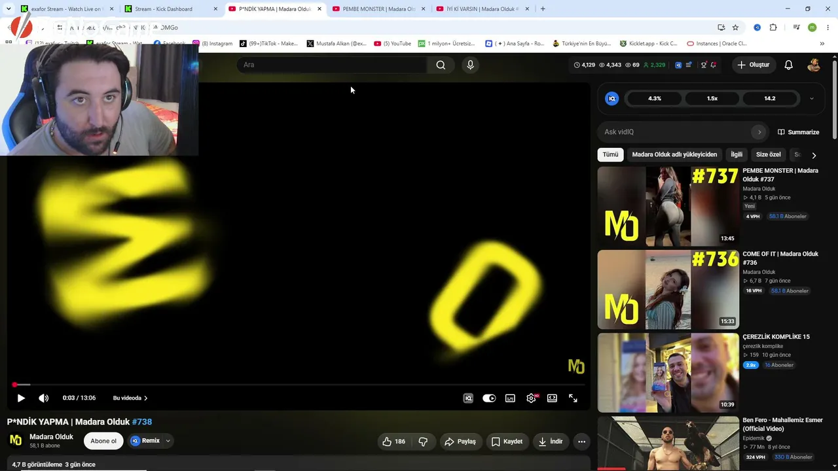Turn on subtitles in the player
The width and height of the screenshot is (838, 471).
coord(510,398)
